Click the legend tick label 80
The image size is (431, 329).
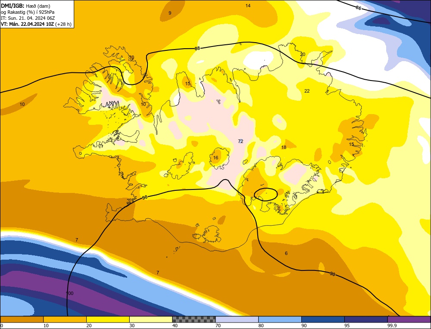(261, 326)
